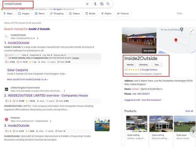The height and width of the screenshot is (147, 196).
Task: Click the Directions button
Action: point(144,65)
